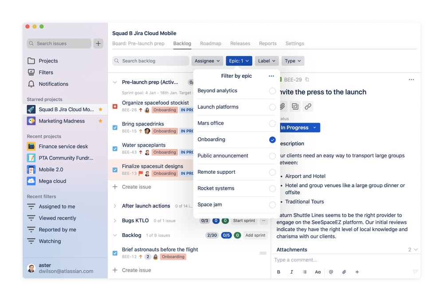Open the Type filter dropdown
Screen dimensions: 443x301
tap(293, 61)
